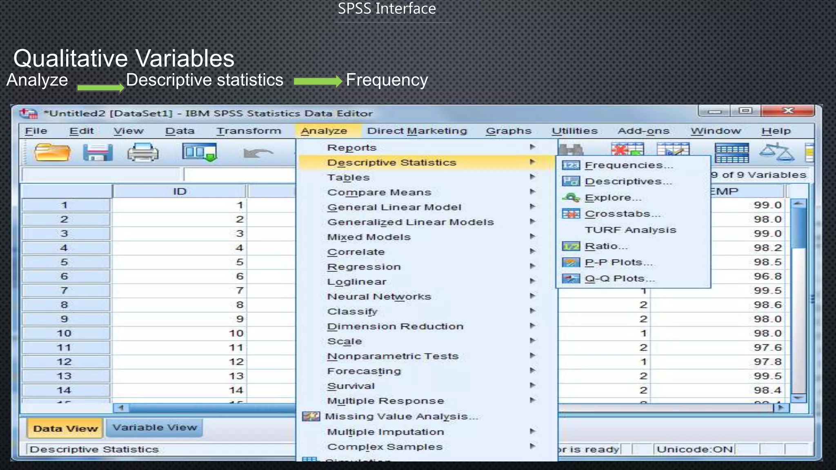Click the Weight cases scales icon
836x470 pixels.
pos(777,152)
